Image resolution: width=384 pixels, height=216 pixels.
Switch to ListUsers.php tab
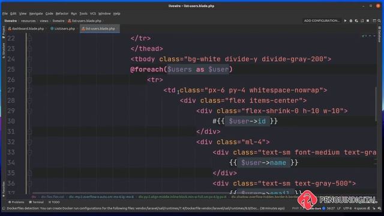click(x=62, y=29)
